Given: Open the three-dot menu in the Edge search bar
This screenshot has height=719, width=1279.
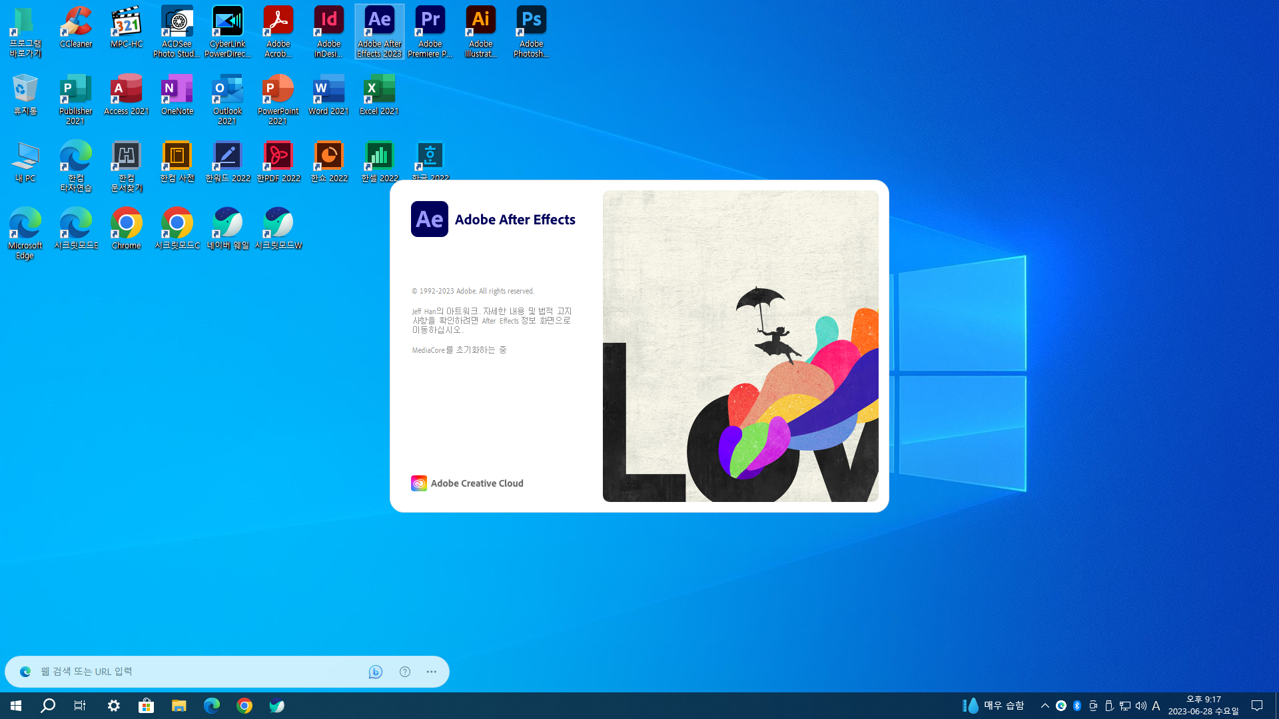Looking at the screenshot, I should pyautogui.click(x=432, y=672).
